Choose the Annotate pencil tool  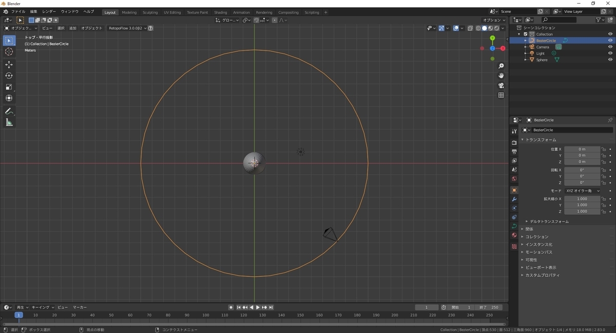9,111
